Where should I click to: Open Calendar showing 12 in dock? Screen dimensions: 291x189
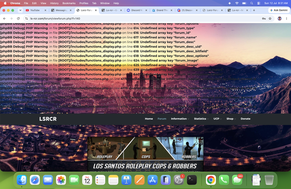coord(87,180)
